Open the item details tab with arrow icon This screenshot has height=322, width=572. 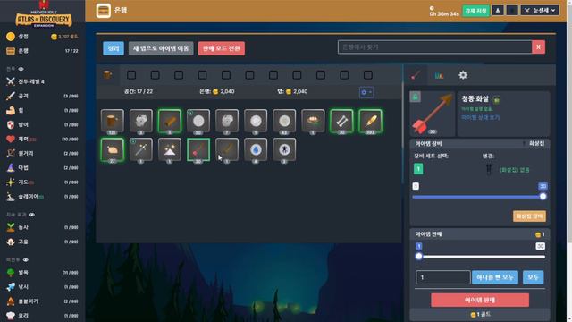416,75
